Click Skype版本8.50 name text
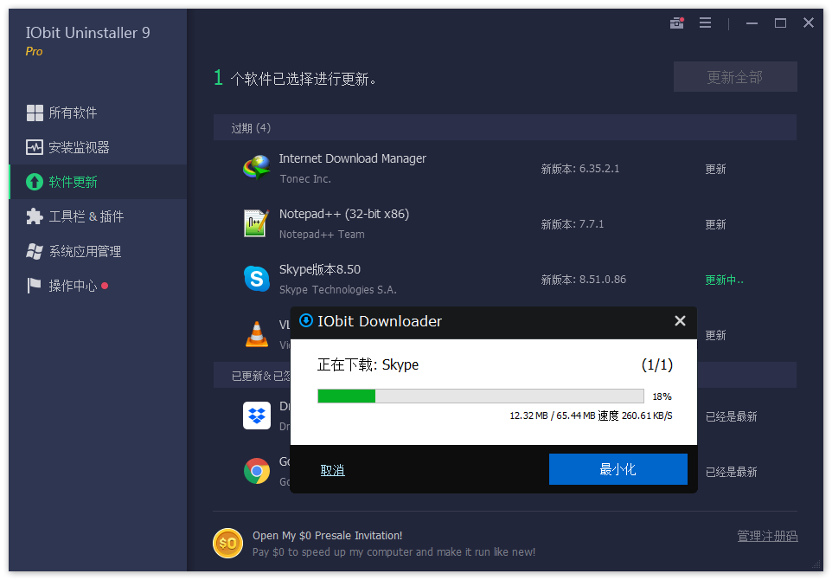The width and height of the screenshot is (832, 580). [x=320, y=269]
